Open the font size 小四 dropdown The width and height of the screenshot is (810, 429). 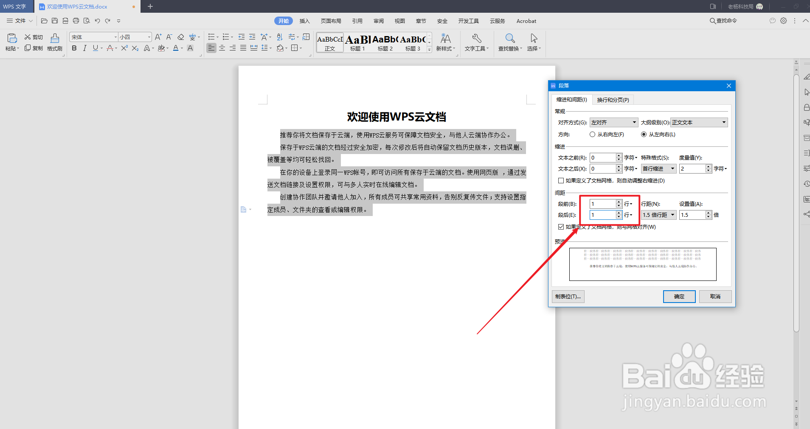pyautogui.click(x=149, y=37)
